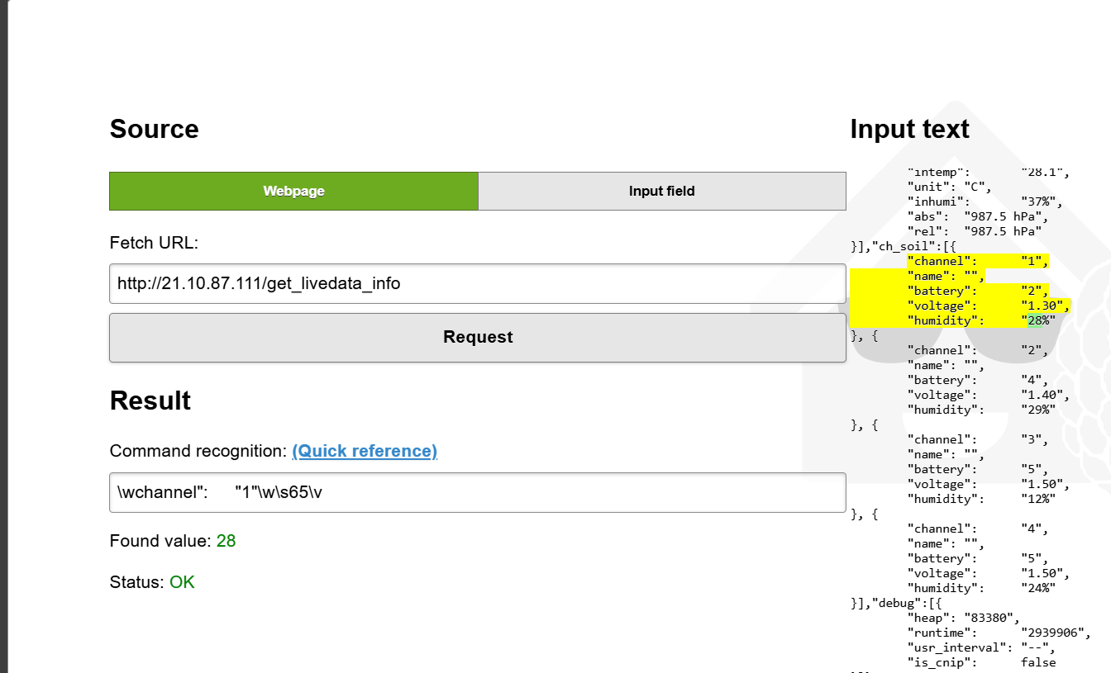1111x673 pixels.
Task: Click the "heap" 83380 debug line
Action: pos(965,618)
